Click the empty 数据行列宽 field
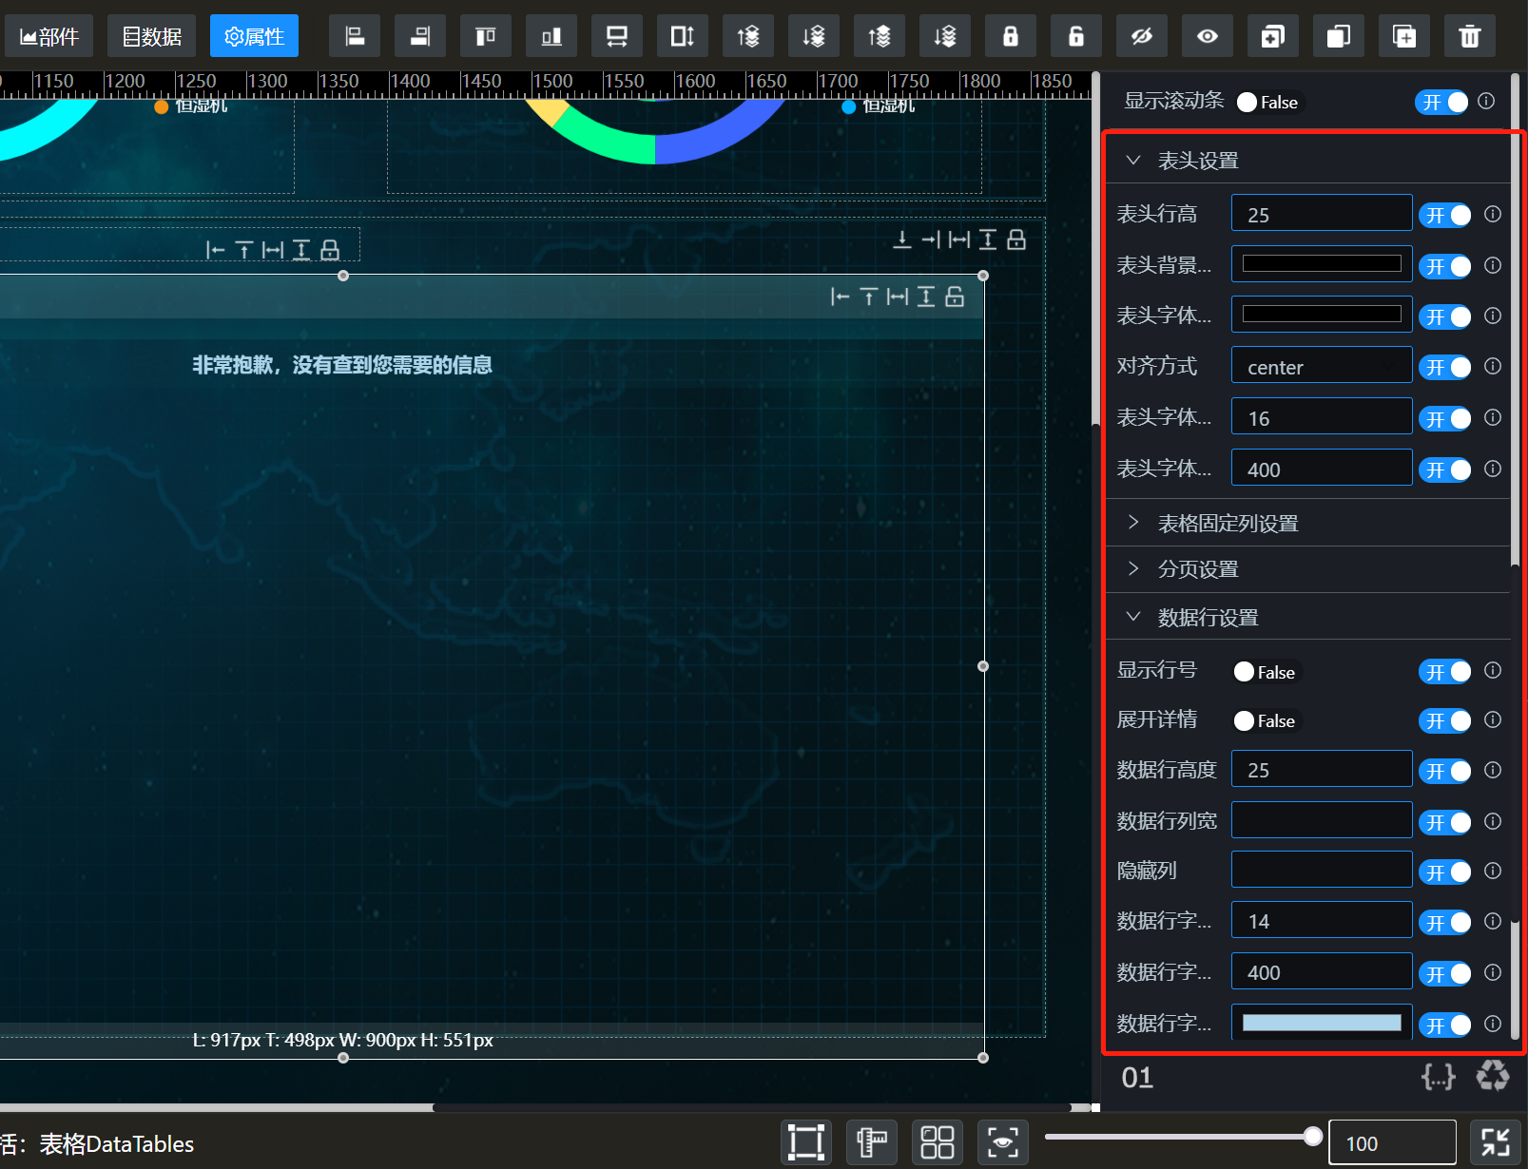This screenshot has width=1528, height=1169. (1322, 819)
